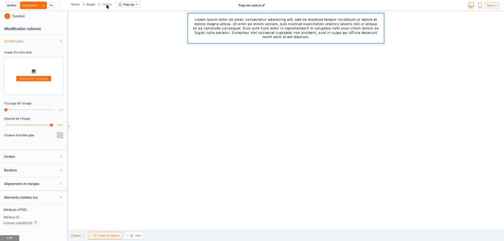The height and width of the screenshot is (241, 504).
Task: Click the undo arrow icon
Action: (x=51, y=5)
